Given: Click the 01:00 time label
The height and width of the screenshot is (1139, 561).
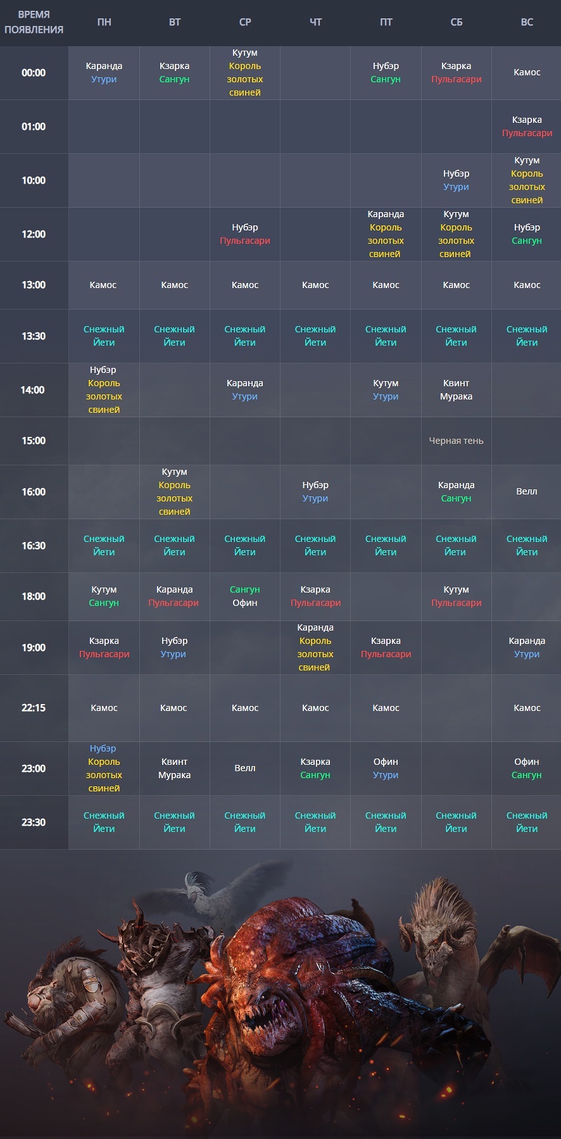Looking at the screenshot, I should 34,127.
